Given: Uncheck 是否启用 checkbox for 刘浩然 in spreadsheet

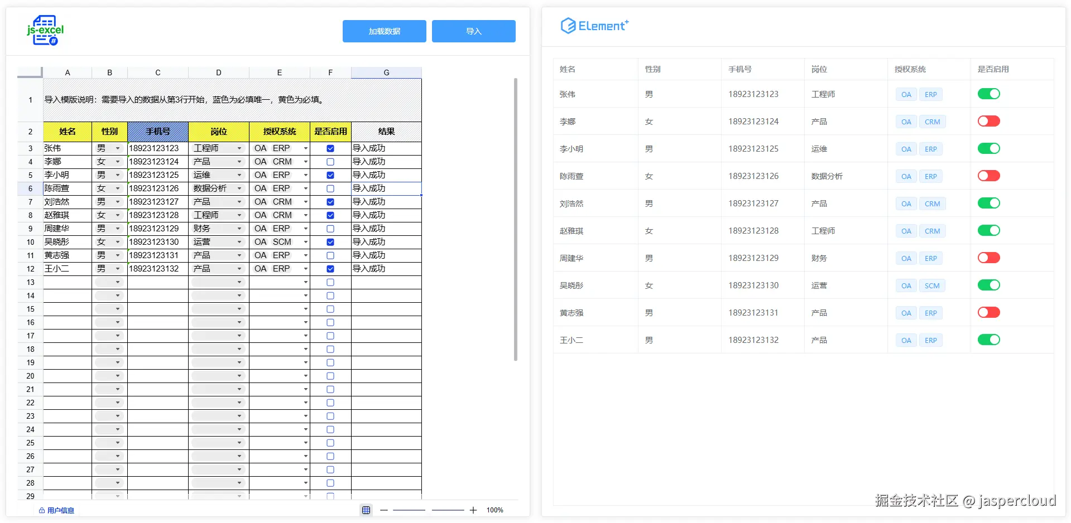Looking at the screenshot, I should [330, 202].
